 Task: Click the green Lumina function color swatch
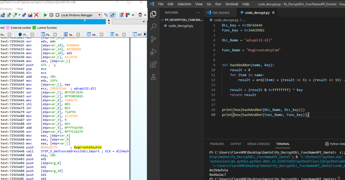[x=34, y=28]
